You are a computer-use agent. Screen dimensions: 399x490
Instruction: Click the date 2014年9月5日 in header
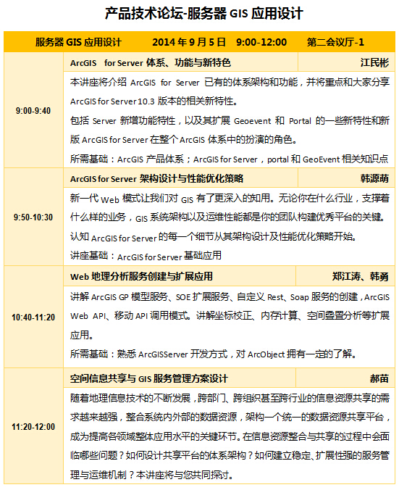(x=189, y=42)
